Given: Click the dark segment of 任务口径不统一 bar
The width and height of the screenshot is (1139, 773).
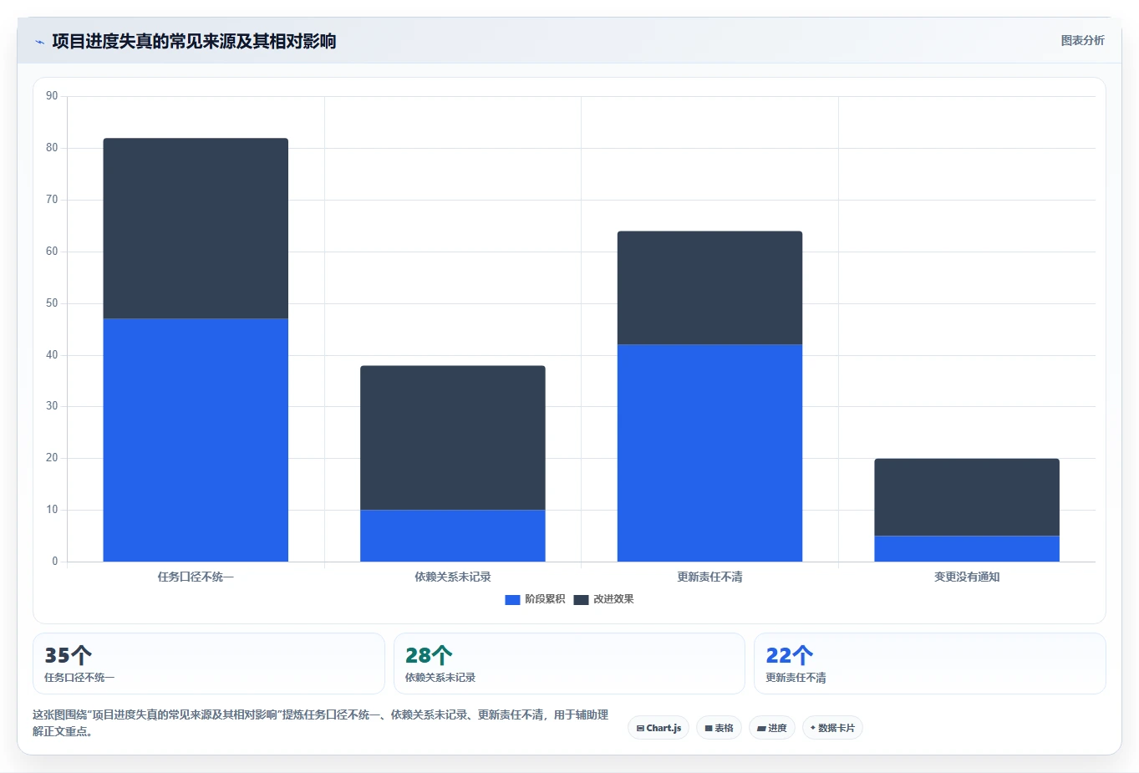Looking at the screenshot, I should [x=196, y=228].
